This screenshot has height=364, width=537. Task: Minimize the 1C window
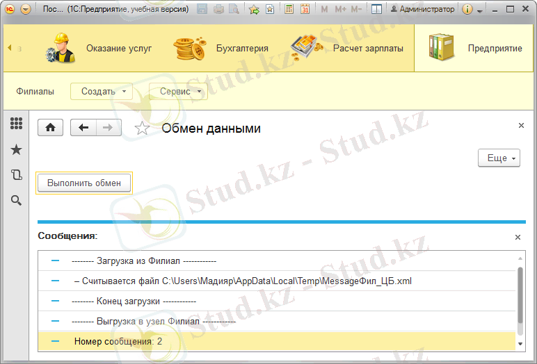[x=495, y=10]
